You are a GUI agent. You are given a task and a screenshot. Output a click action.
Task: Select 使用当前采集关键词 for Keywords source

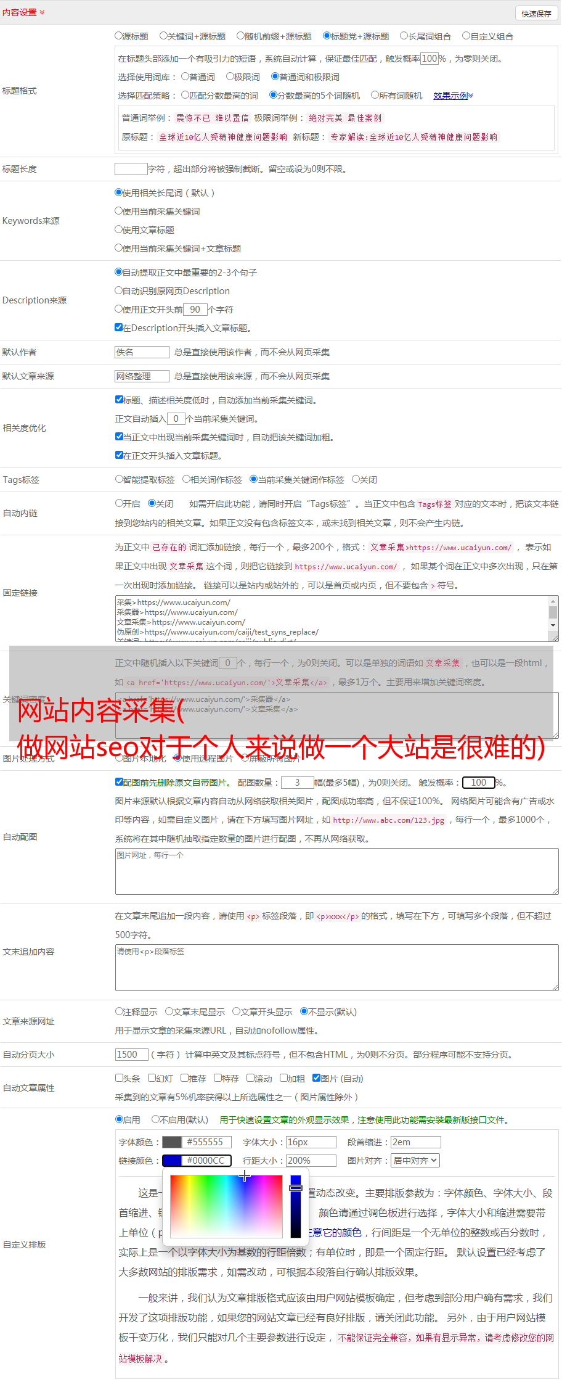pos(119,211)
